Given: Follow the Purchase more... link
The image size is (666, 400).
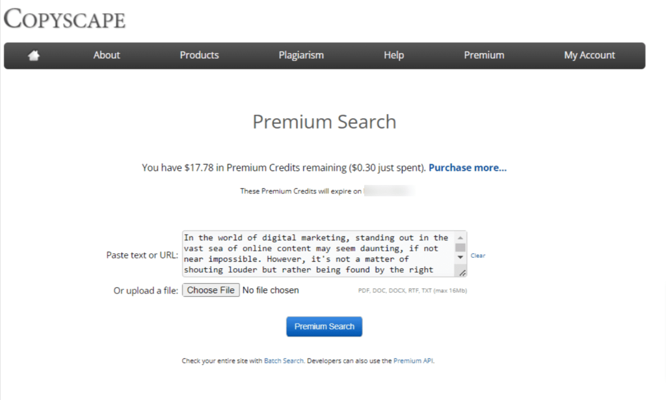Looking at the screenshot, I should (467, 168).
